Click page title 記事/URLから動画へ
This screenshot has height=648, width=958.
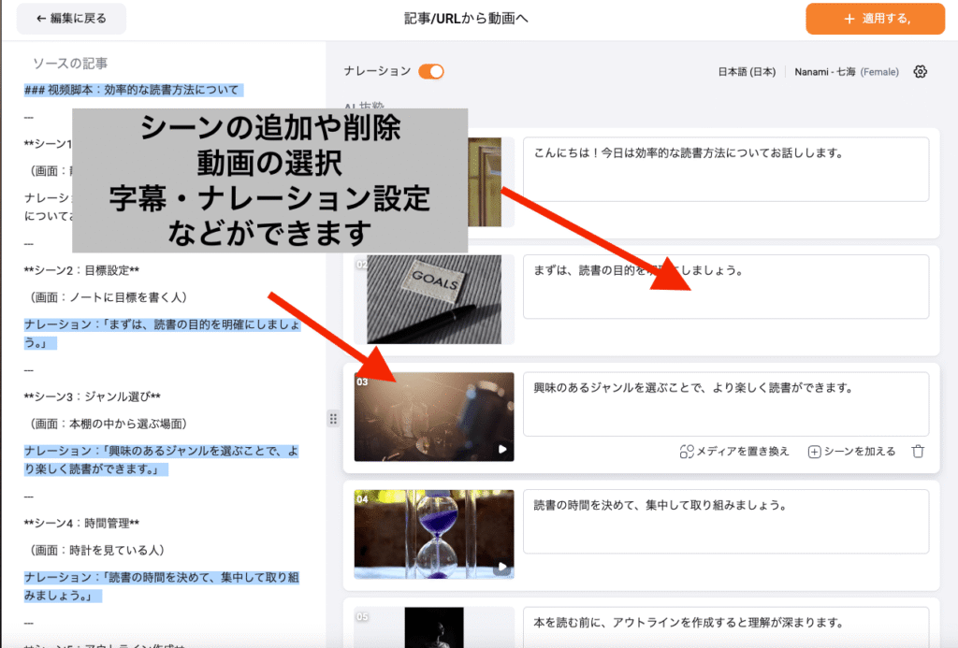coord(466,19)
